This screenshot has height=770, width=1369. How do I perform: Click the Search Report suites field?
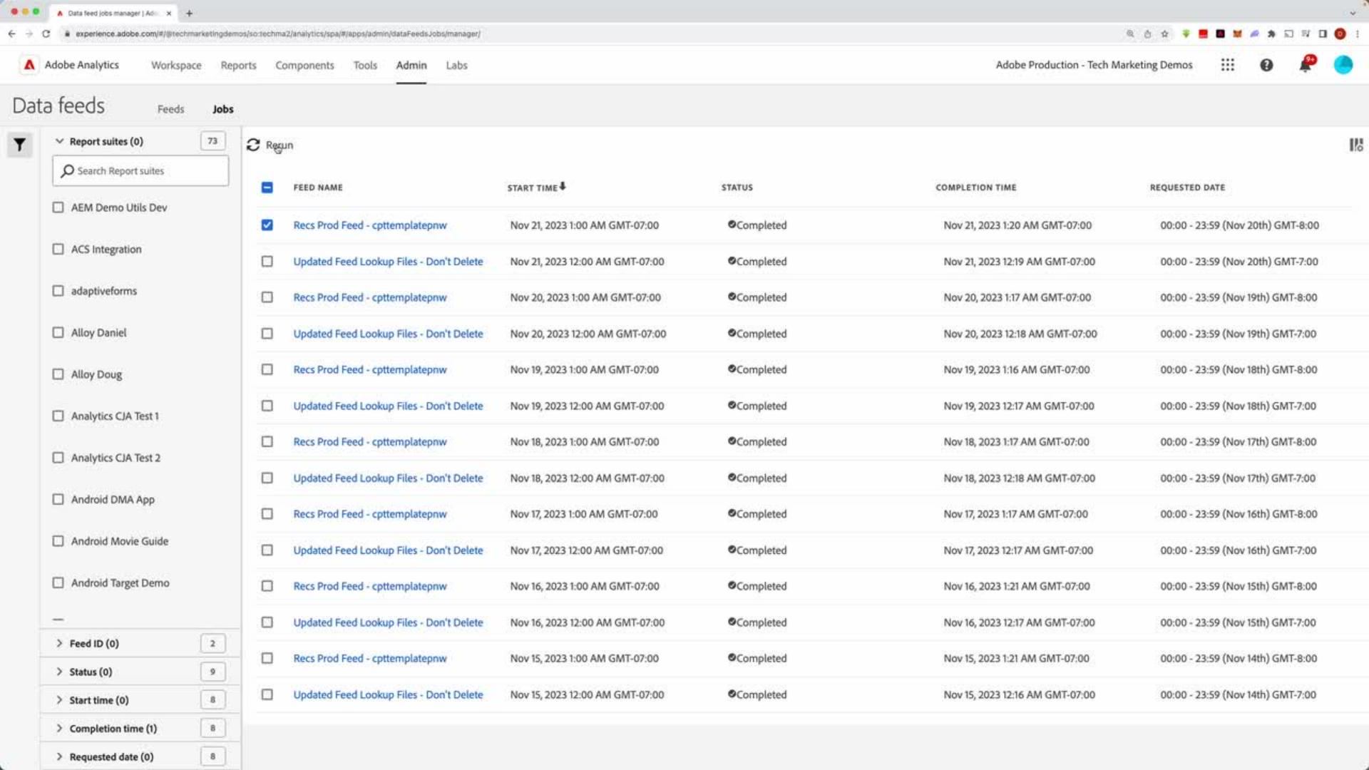pyautogui.click(x=140, y=170)
